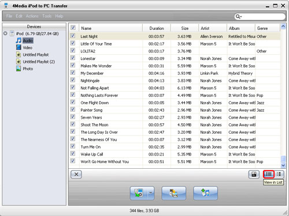Toggle the select-all checkbox in header
Viewport: 289px width, 216px height.
click(73, 28)
